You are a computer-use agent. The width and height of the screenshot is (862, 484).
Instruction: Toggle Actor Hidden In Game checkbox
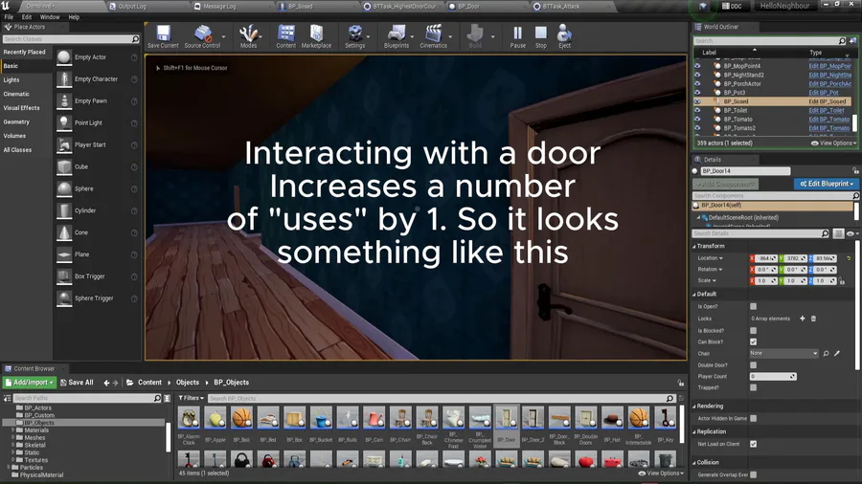pos(753,418)
